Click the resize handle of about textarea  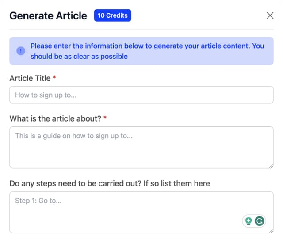coord(271,165)
